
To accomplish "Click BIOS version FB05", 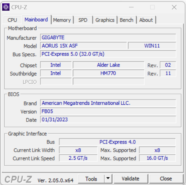I will tap(108, 111).
